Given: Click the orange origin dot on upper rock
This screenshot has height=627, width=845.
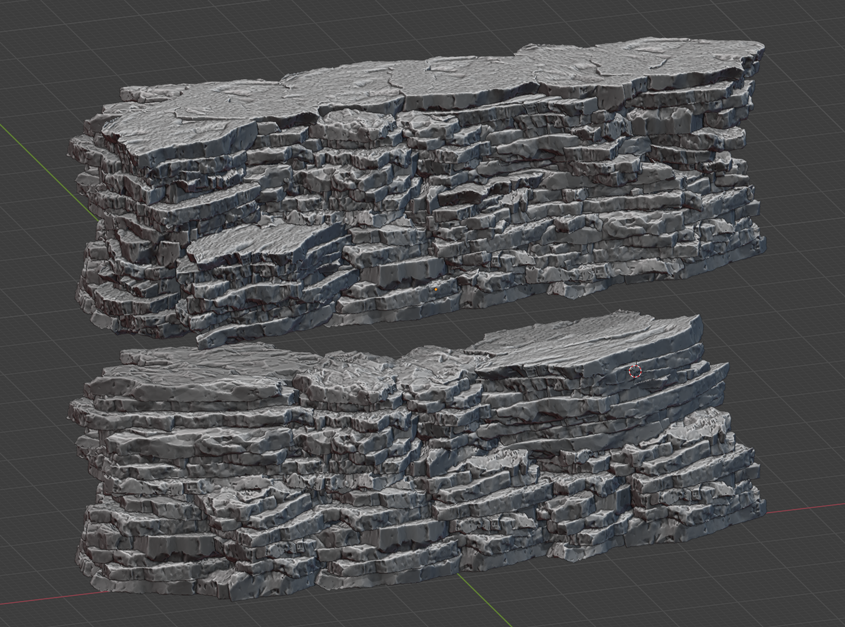Looking at the screenshot, I should coord(436,290).
